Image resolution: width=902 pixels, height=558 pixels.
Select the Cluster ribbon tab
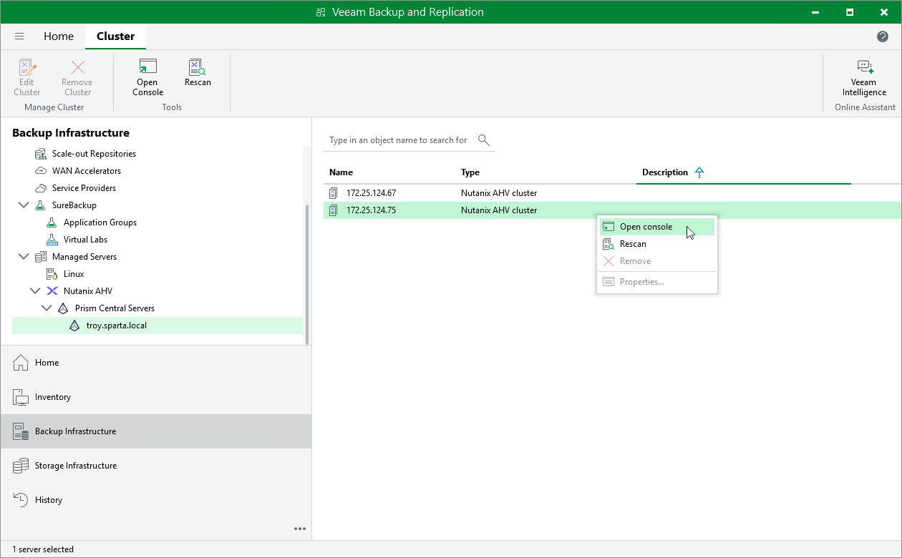(115, 36)
